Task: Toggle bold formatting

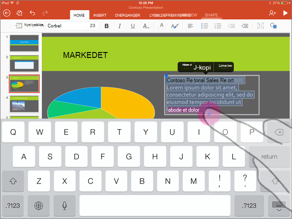Action: point(106,26)
